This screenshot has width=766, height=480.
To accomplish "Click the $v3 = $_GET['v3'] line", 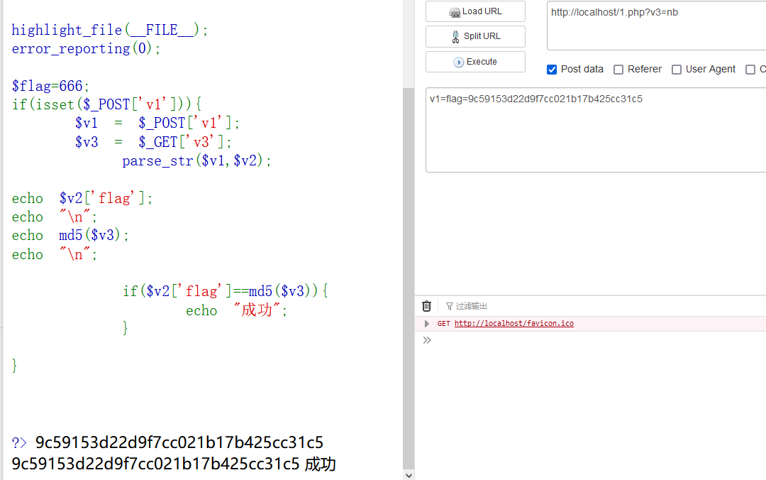I will [153, 142].
